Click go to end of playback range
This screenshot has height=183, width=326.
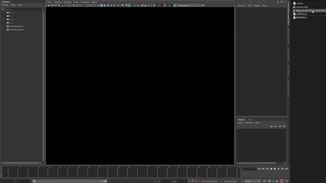[286, 169]
